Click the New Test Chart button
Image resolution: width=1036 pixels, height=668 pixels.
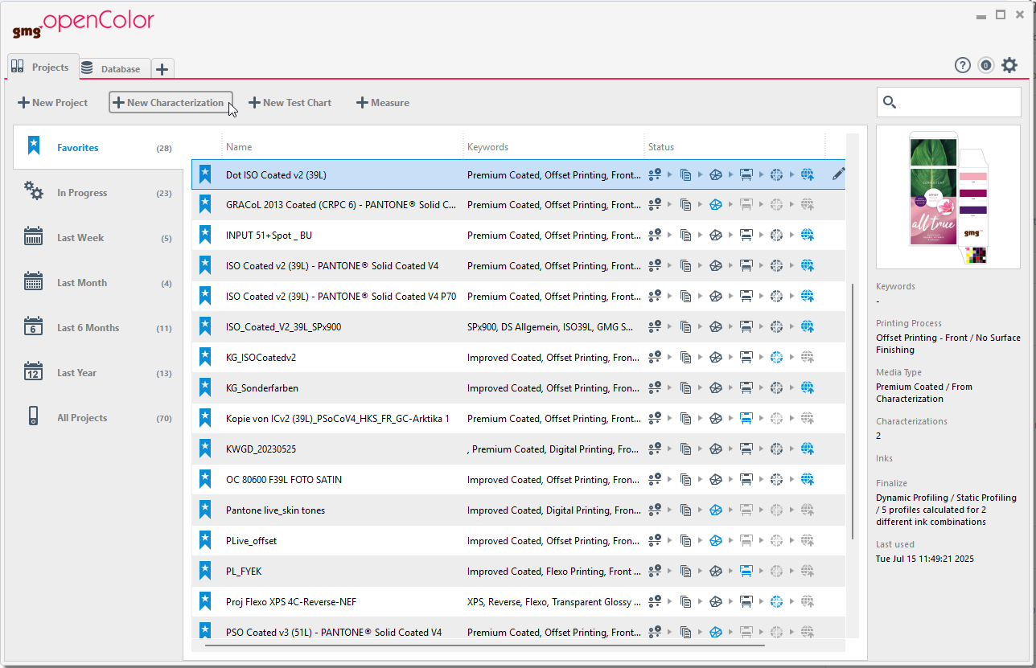click(x=290, y=102)
